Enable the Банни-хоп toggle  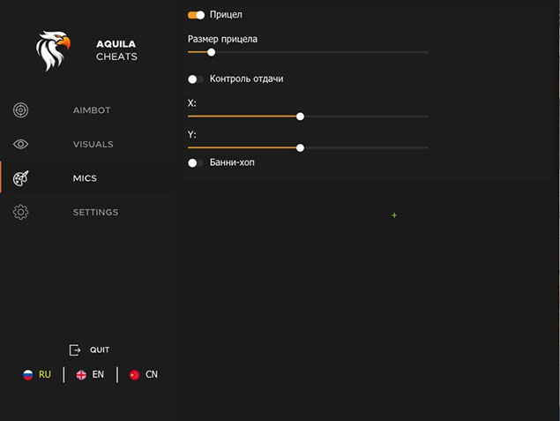coord(196,162)
